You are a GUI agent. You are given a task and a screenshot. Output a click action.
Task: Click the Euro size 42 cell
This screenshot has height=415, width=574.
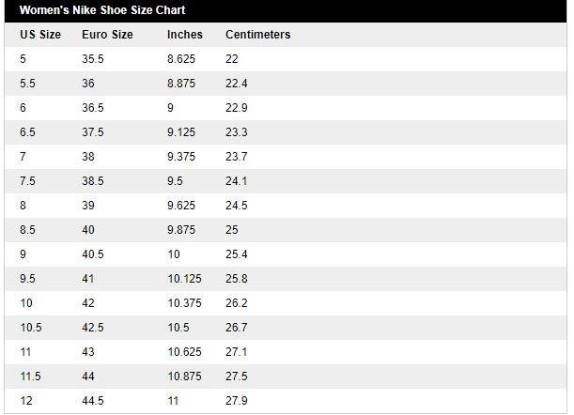coord(89,303)
